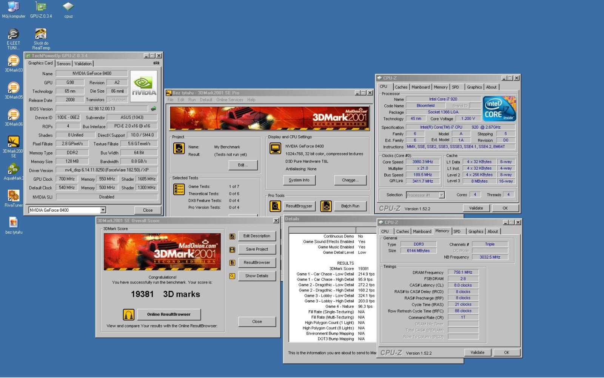
Task: Click the Driver Version field in GPU-Z
Action: (x=107, y=170)
